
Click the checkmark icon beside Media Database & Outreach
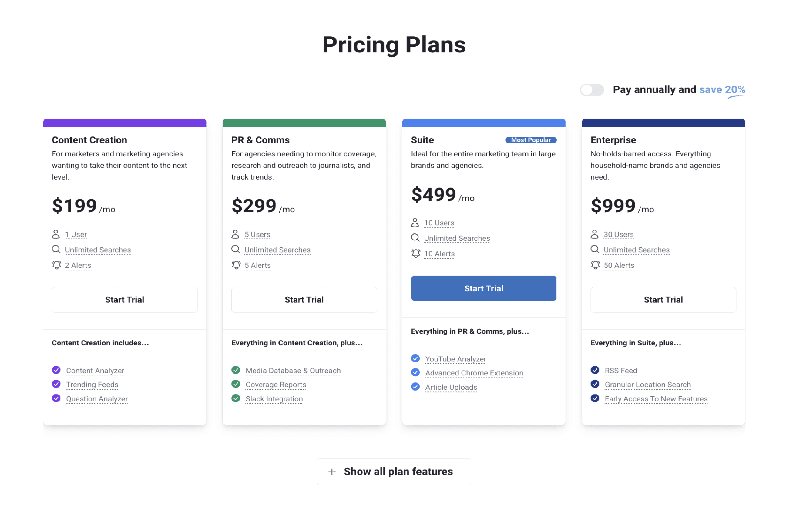tap(236, 370)
